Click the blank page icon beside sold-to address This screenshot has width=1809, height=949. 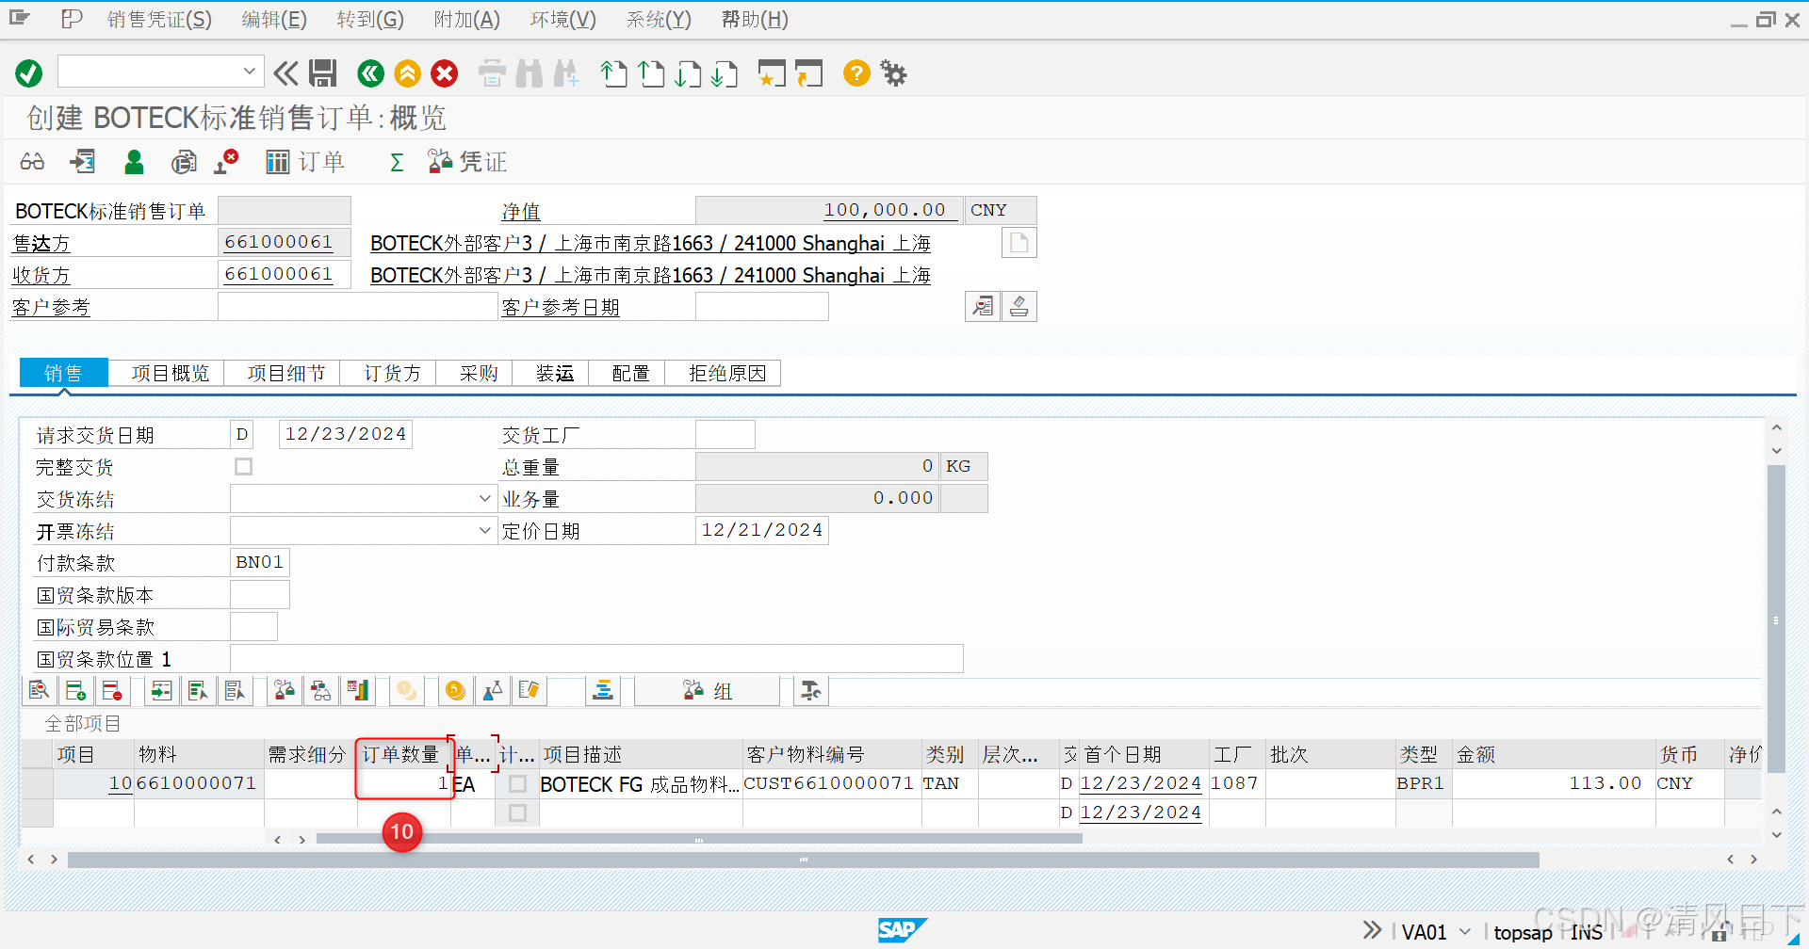tap(1019, 243)
